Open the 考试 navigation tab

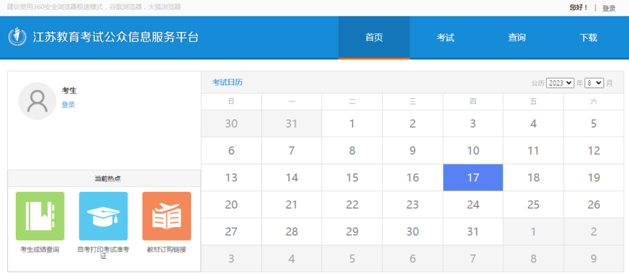(446, 38)
